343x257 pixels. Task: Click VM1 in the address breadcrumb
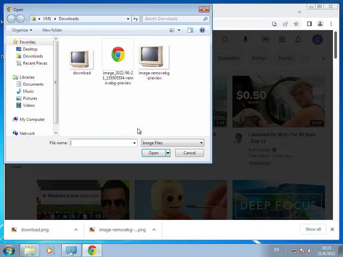tap(47, 19)
